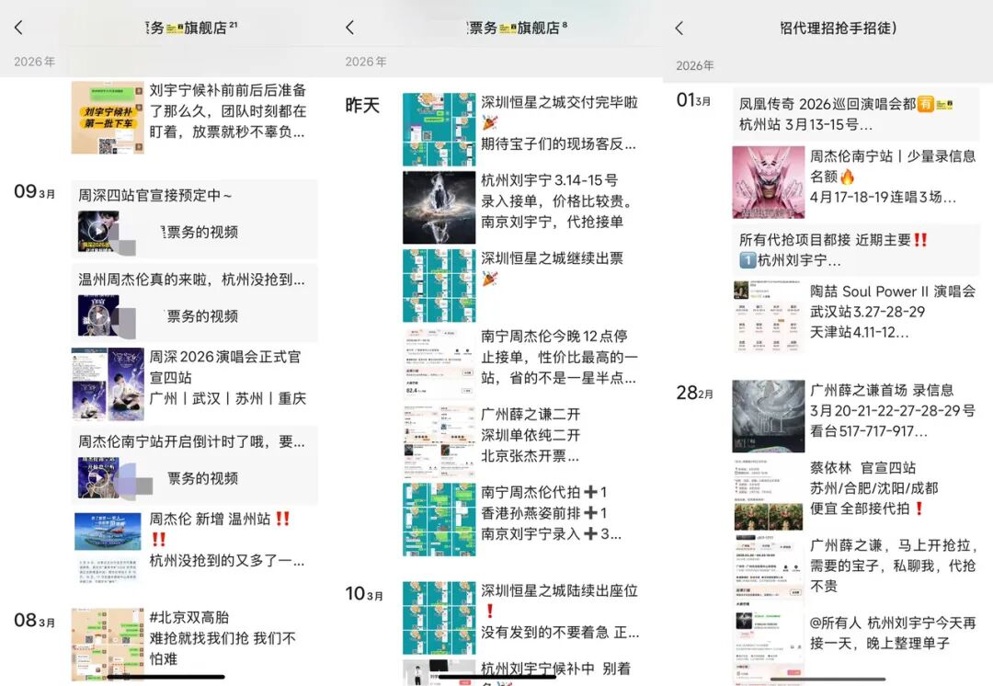This screenshot has height=686, width=993.
Task: Open the 所有代抢项目都接 text post
Action: pyautogui.click(x=855, y=249)
